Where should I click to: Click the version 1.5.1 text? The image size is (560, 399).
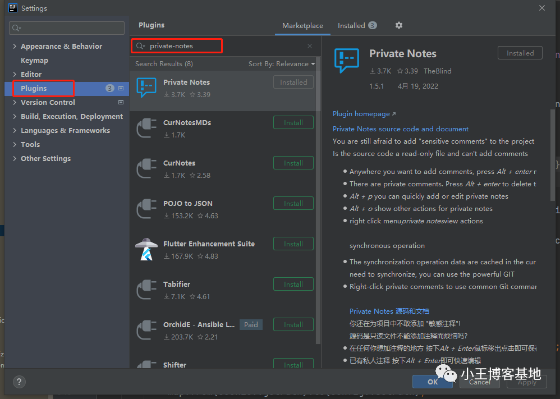pos(377,86)
